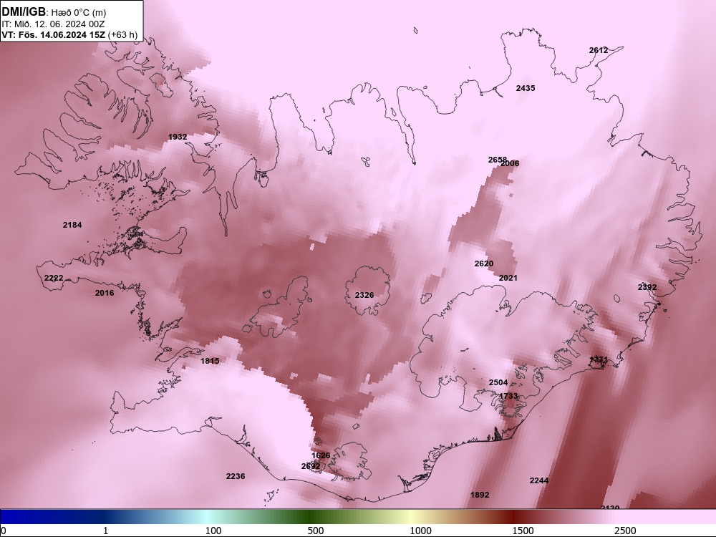The height and width of the screenshot is (537, 716).
Task: Click the map value 1771
Action: point(599,359)
